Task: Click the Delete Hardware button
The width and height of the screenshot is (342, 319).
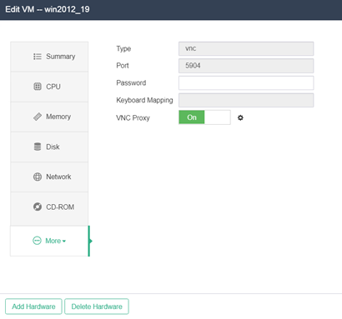Action: point(97,307)
